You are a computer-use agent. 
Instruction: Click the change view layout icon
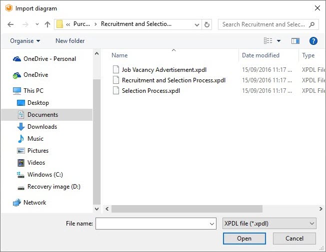tap(268, 41)
